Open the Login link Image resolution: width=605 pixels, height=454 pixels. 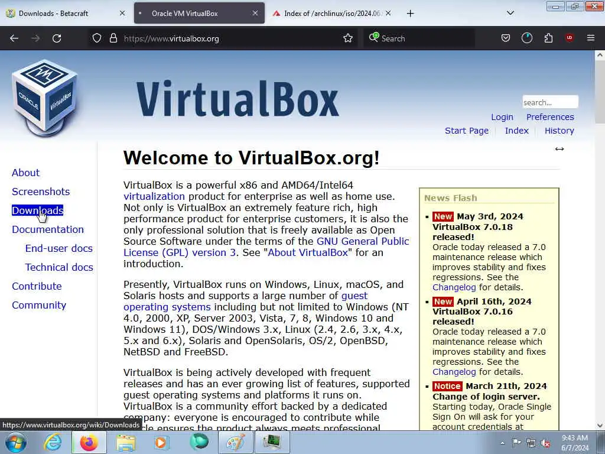[502, 117]
